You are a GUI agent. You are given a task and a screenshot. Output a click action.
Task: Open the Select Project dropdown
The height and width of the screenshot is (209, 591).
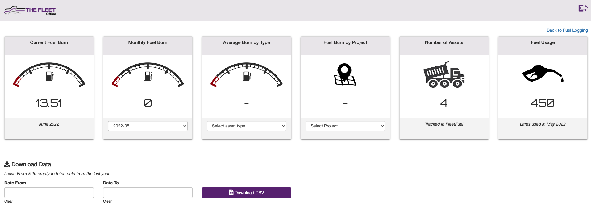click(345, 126)
